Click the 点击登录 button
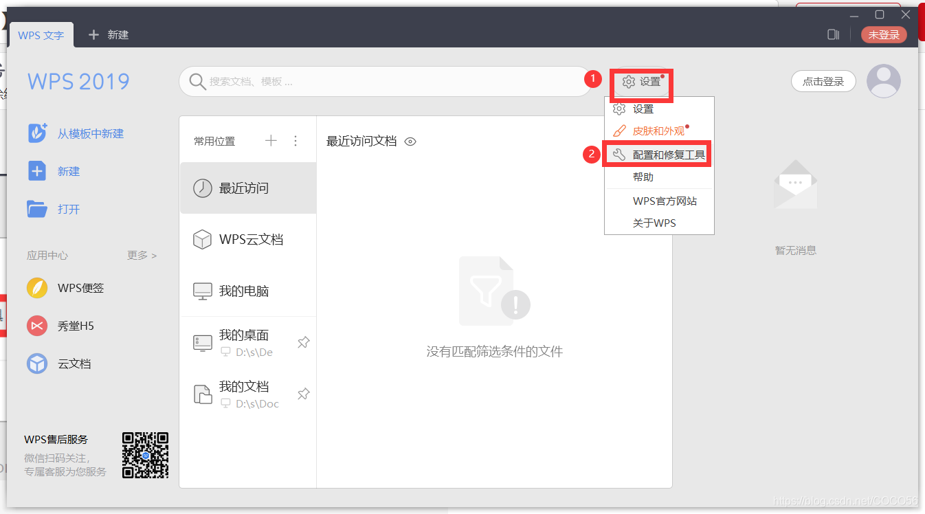 coord(823,81)
